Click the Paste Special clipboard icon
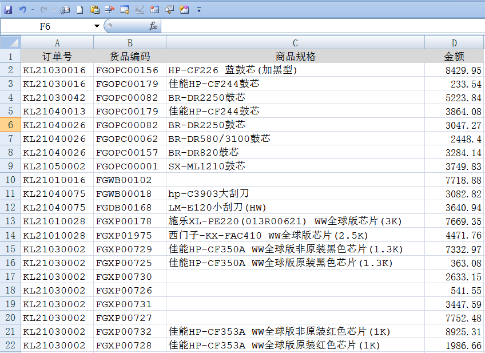The image size is (485, 353). pyautogui.click(x=94, y=10)
